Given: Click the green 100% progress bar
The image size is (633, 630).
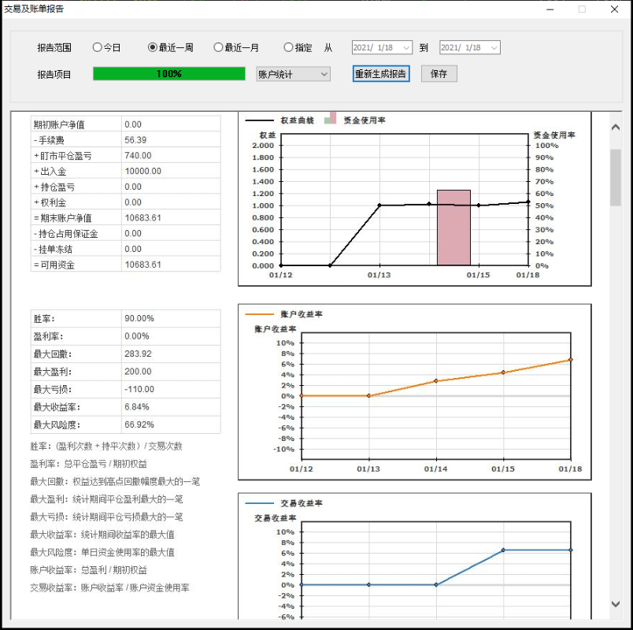Looking at the screenshot, I should click(x=169, y=74).
